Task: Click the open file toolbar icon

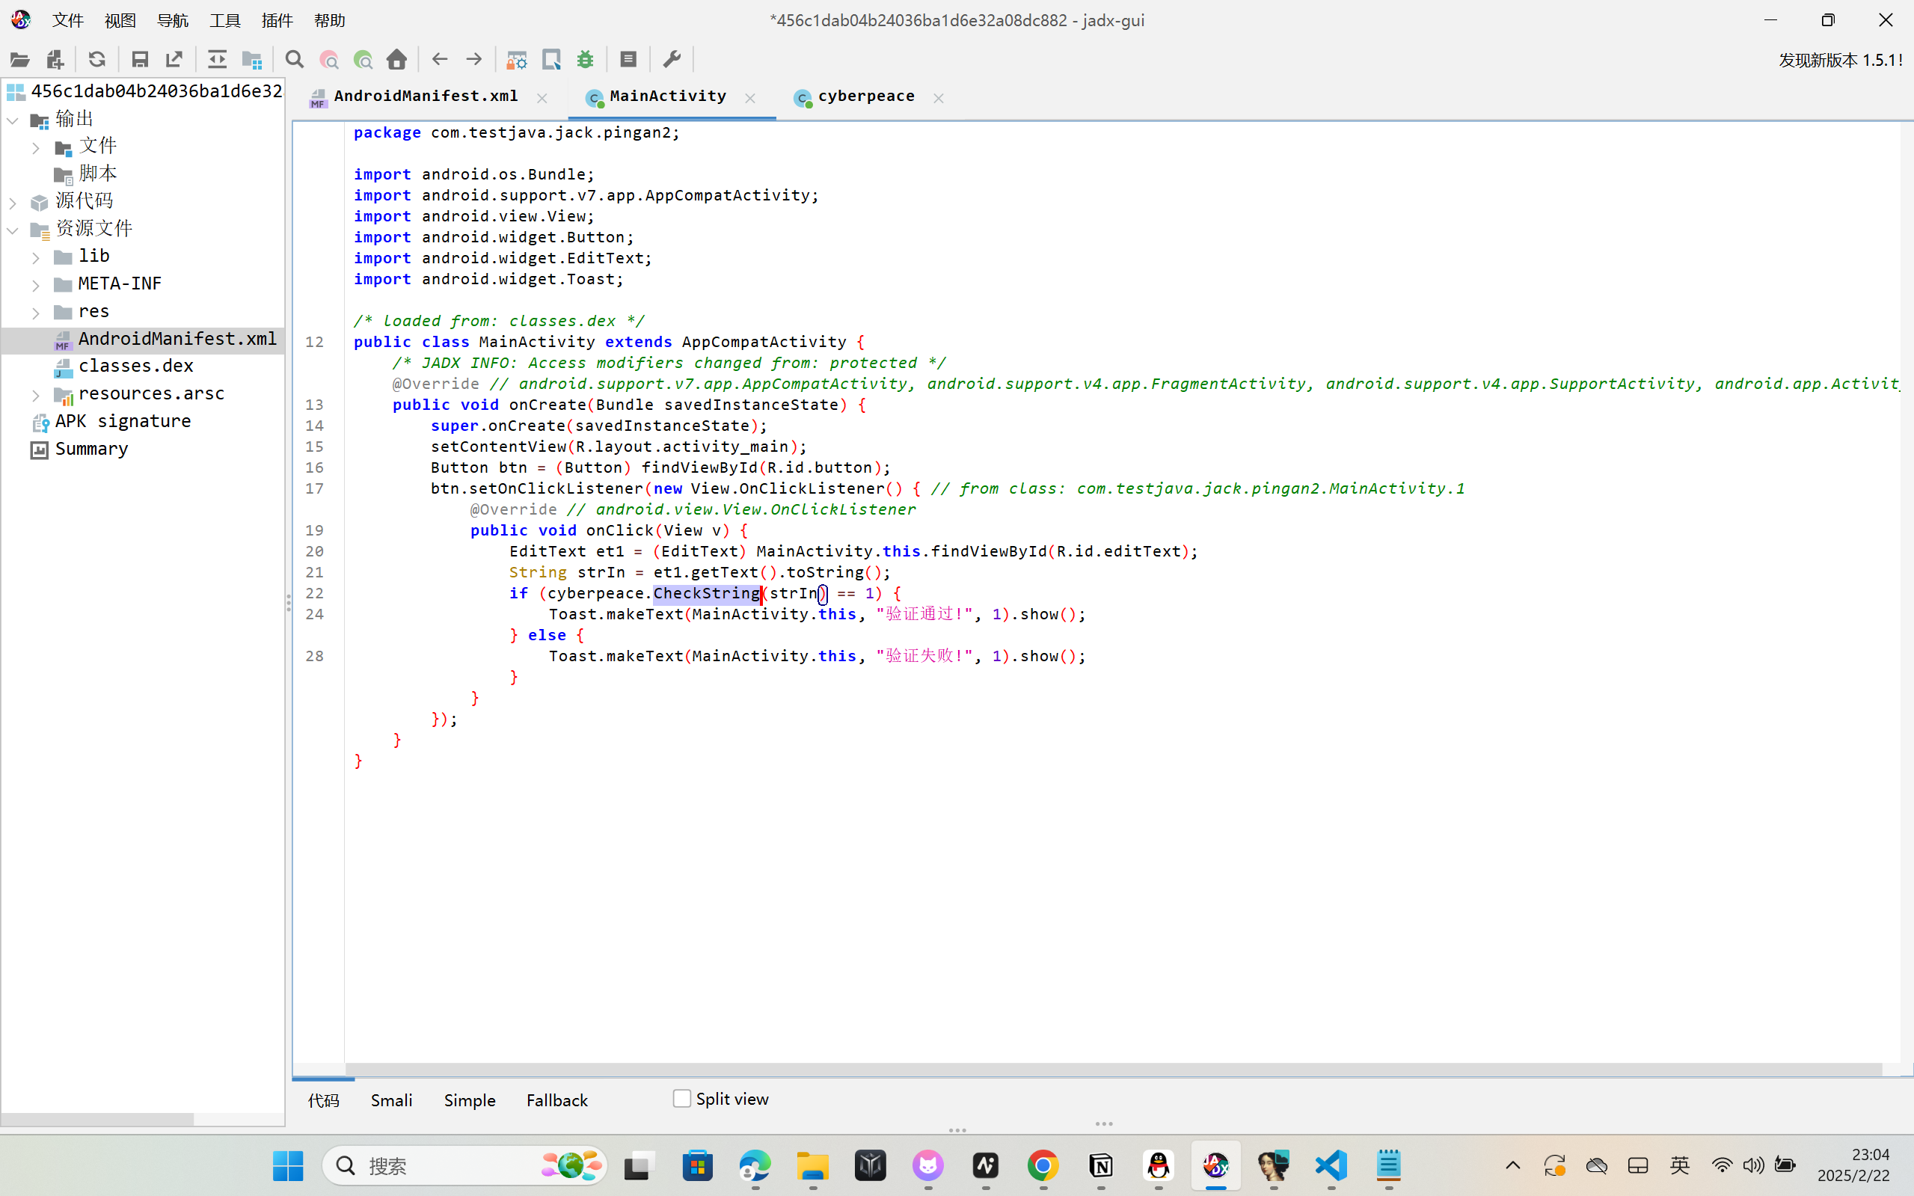Action: point(19,59)
